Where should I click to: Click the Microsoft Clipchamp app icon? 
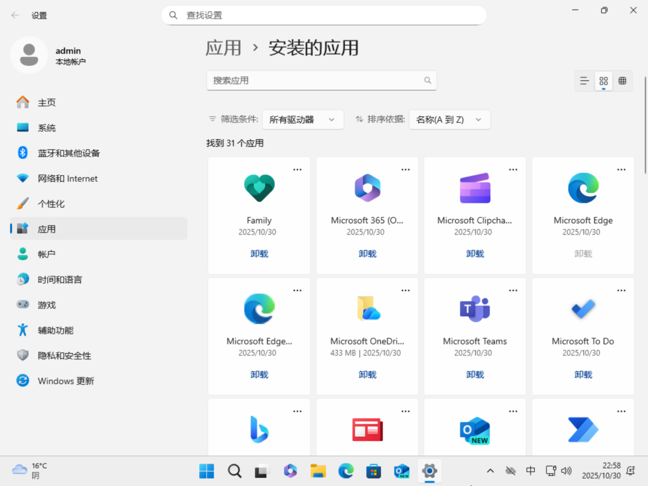tap(475, 188)
